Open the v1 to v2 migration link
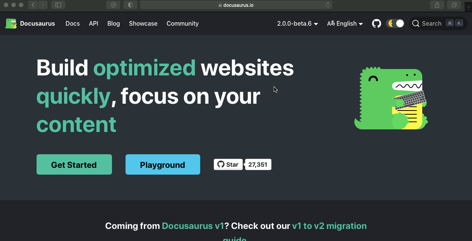The height and width of the screenshot is (241, 472). tap(329, 226)
